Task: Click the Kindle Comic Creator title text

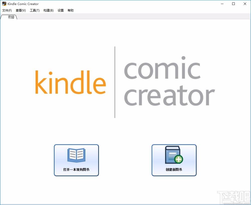Action: point(23,4)
